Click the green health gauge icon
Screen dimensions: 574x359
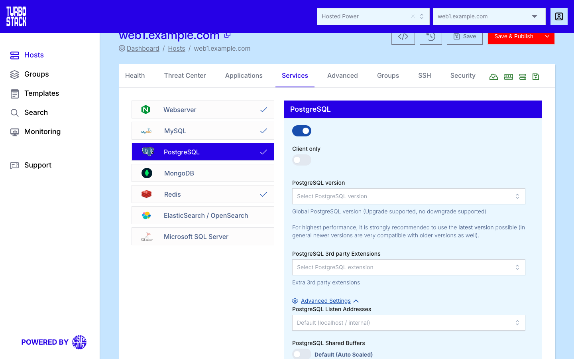tap(493, 77)
